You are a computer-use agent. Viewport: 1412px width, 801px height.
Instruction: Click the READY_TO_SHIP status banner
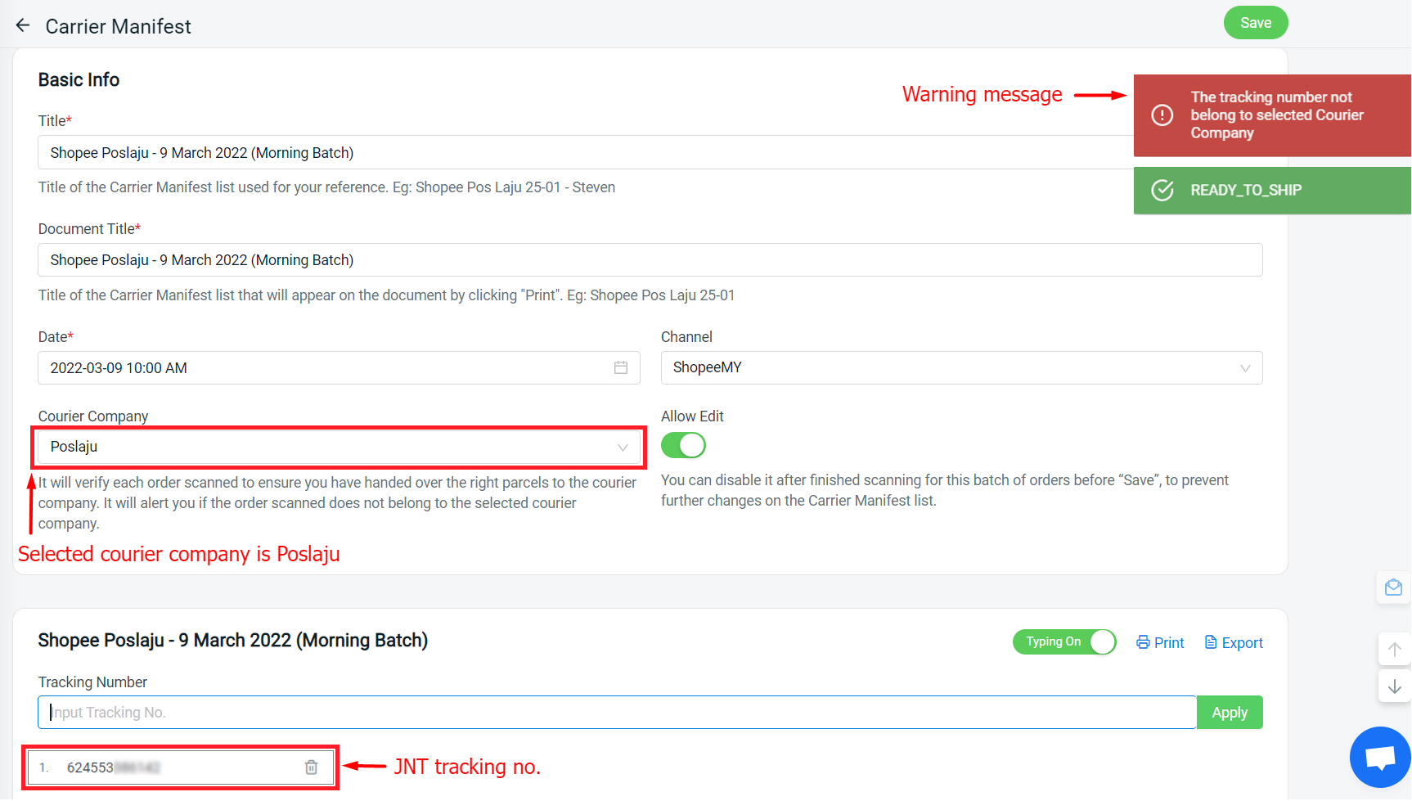[1270, 190]
